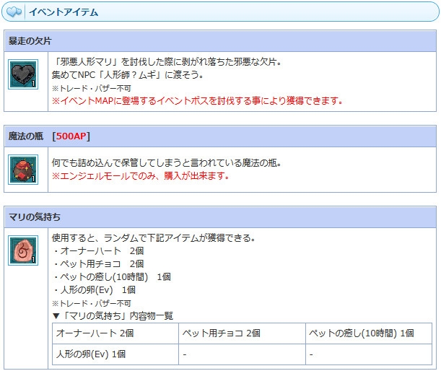Screen dimensions: 441x371
Task: Click the マリの気持ち pink stone item icon
Action: tap(23, 250)
